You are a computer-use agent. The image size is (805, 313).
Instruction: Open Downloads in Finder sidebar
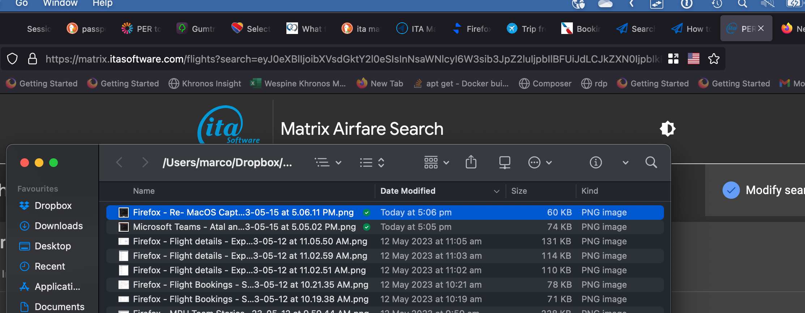point(51,226)
